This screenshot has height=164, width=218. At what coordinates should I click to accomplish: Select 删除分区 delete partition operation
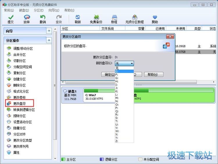tap(16, 85)
